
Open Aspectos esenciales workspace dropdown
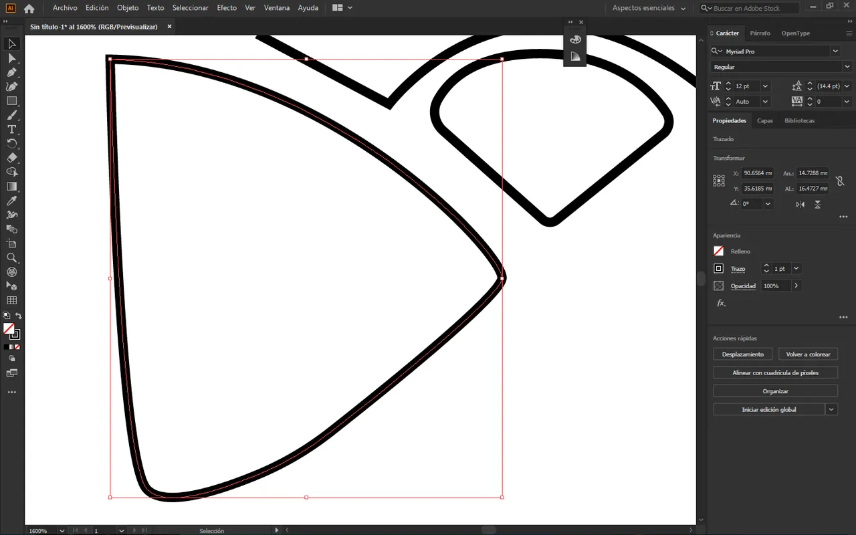coord(649,8)
